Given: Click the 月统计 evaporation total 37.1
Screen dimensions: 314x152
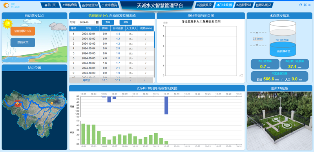Looking at the screenshot, I should (x=117, y=80).
